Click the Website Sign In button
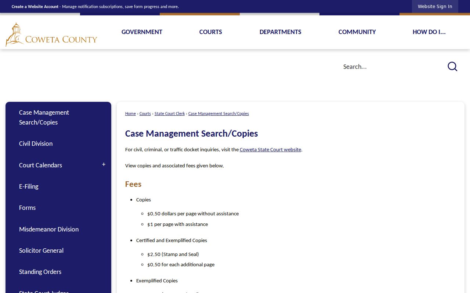The image size is (470, 293). (435, 7)
